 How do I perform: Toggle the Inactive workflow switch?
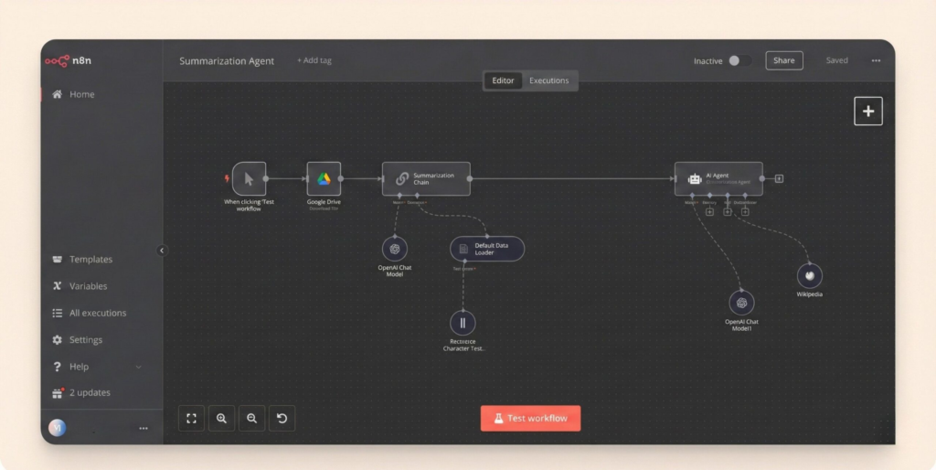739,60
